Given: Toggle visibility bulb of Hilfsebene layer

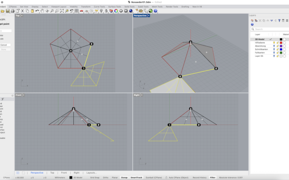Looking at the screenshot, I should [274, 43].
